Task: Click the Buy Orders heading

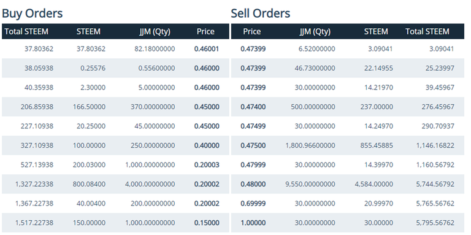Action: (x=32, y=13)
